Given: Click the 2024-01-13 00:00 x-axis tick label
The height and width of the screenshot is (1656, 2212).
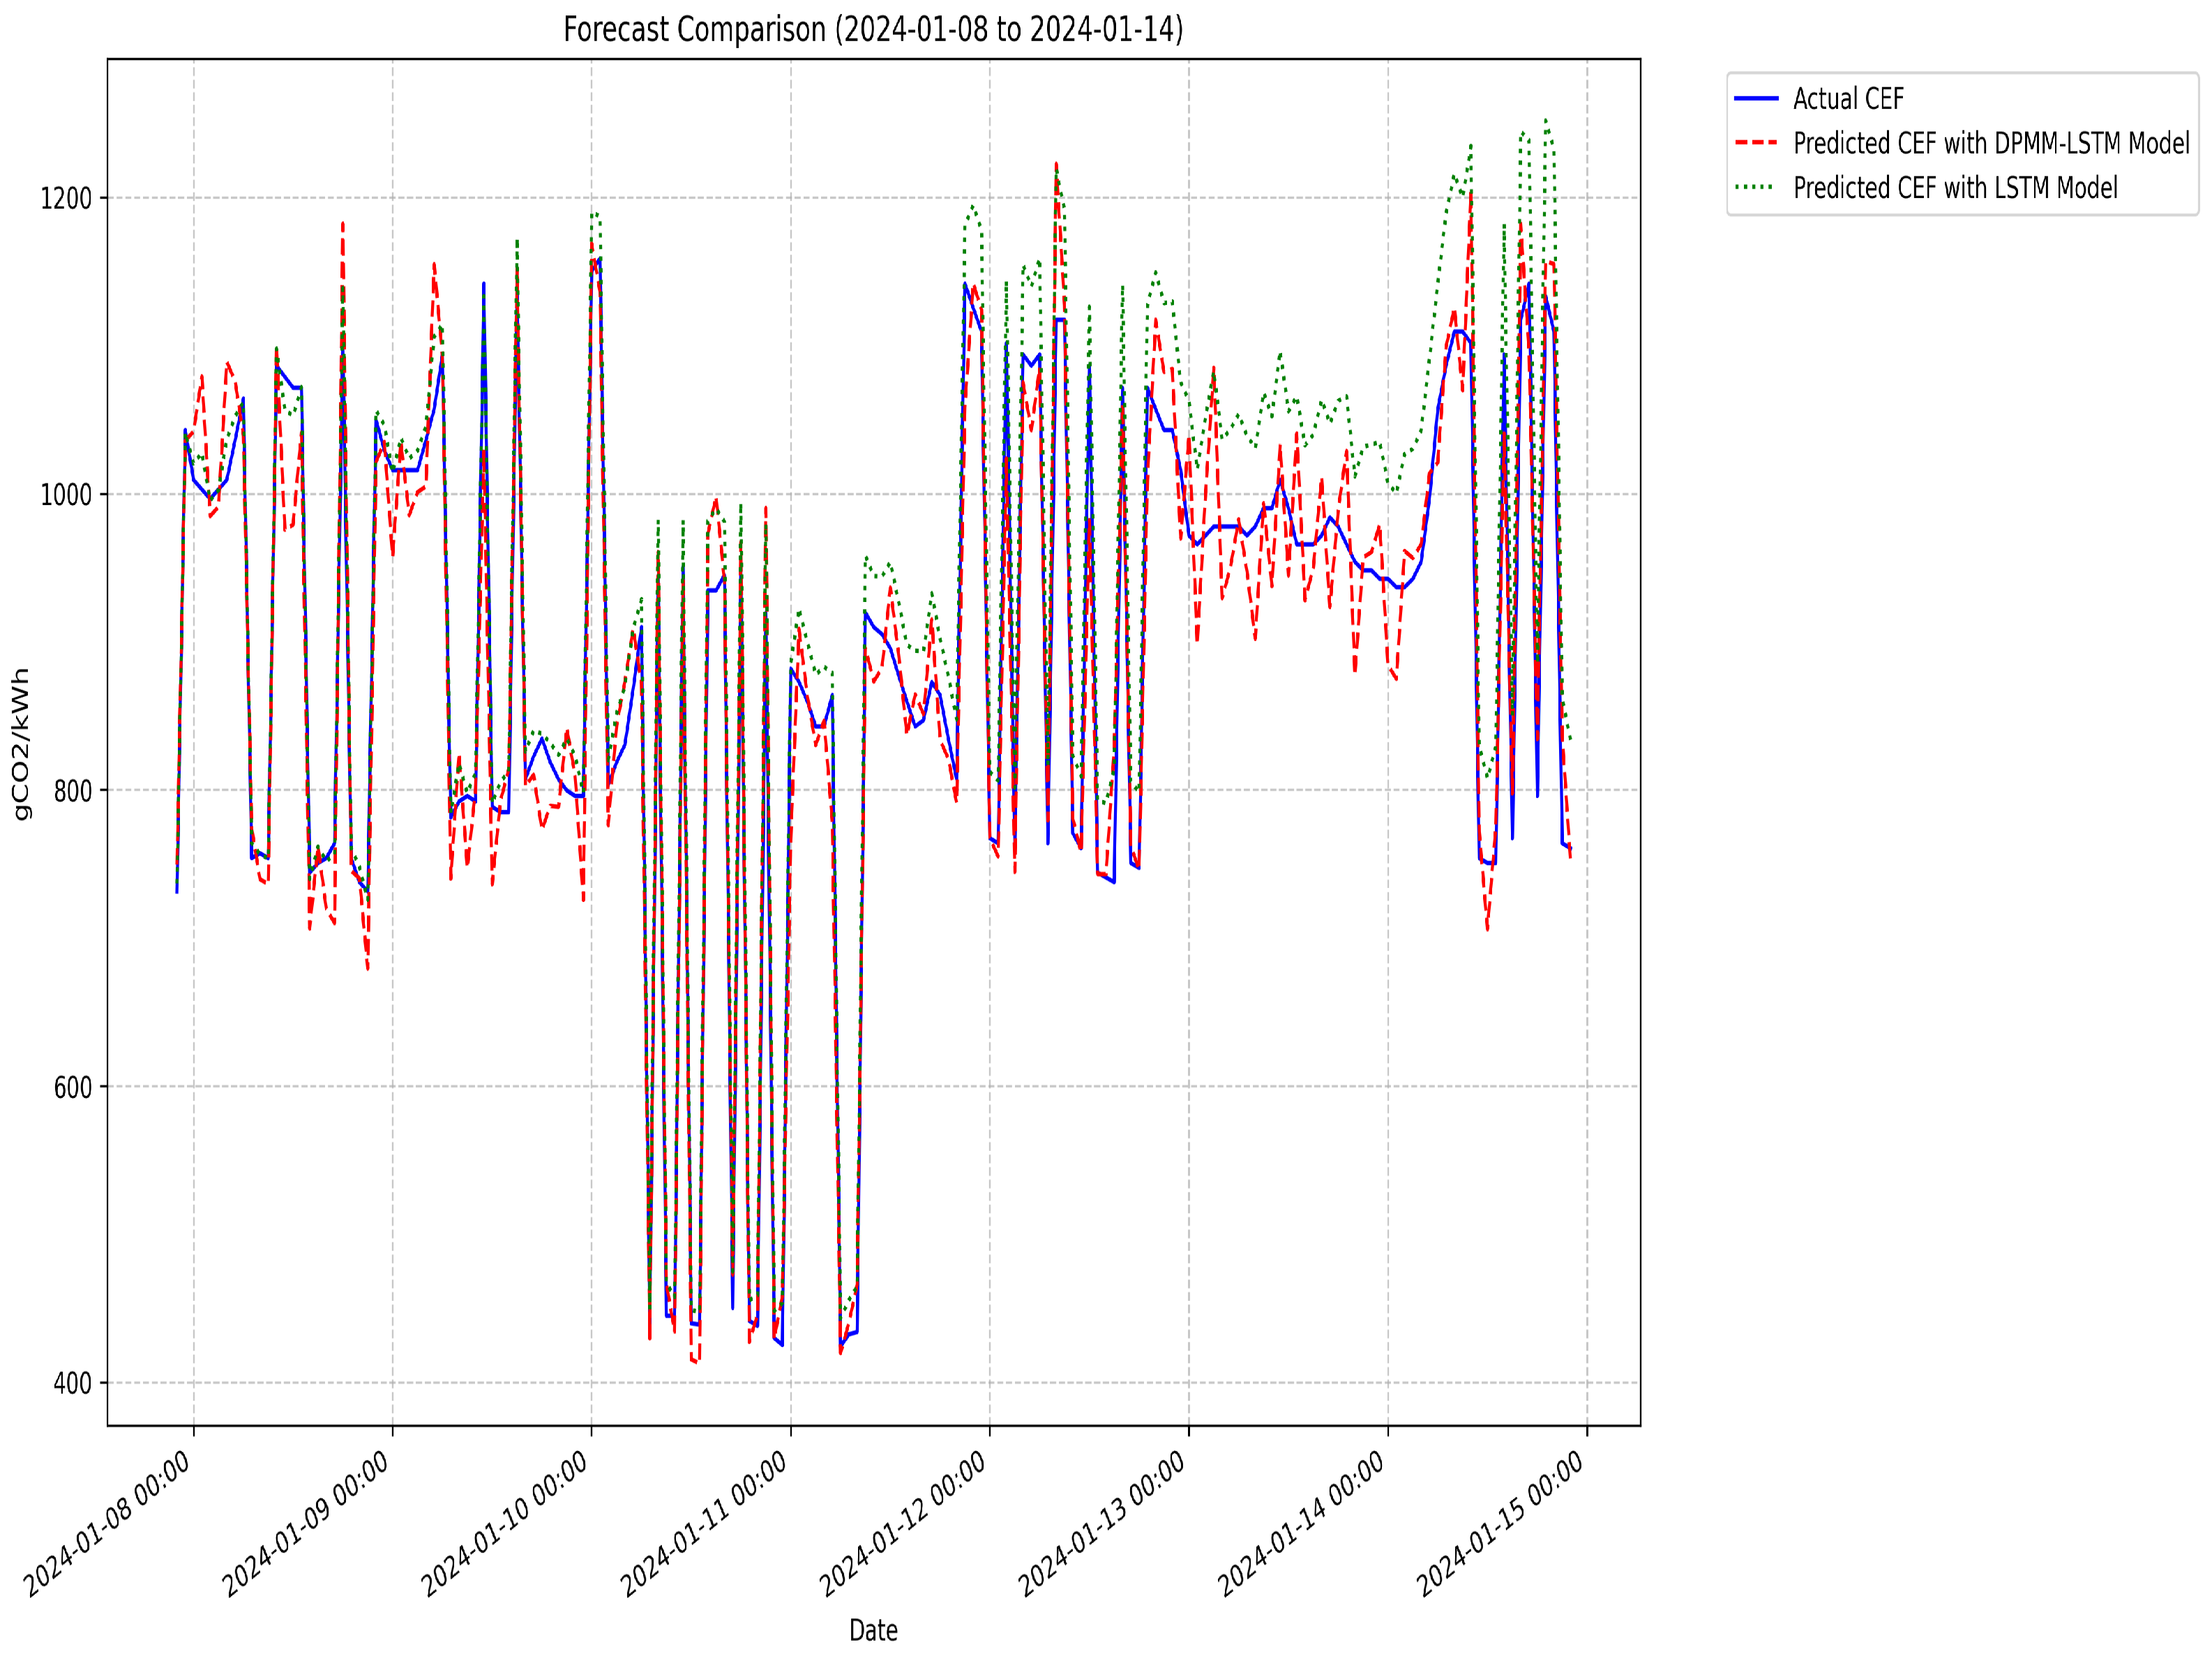Looking at the screenshot, I should click(1103, 1523).
